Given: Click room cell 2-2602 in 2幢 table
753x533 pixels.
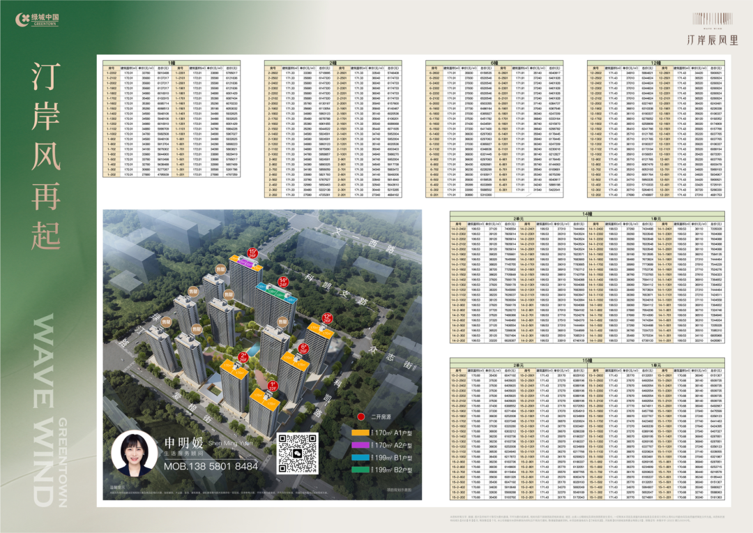Looking at the screenshot, I should coord(273,73).
